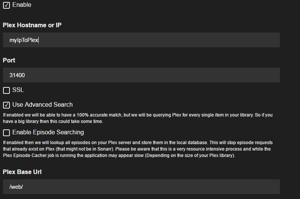Click the Use Advanced Search label text
Image resolution: width=300 pixels, height=199 pixels.
click(42, 104)
